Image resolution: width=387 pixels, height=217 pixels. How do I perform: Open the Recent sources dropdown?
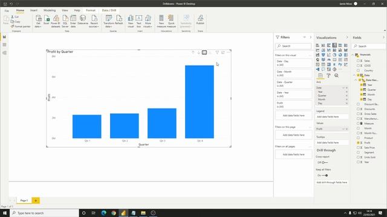click(x=94, y=21)
